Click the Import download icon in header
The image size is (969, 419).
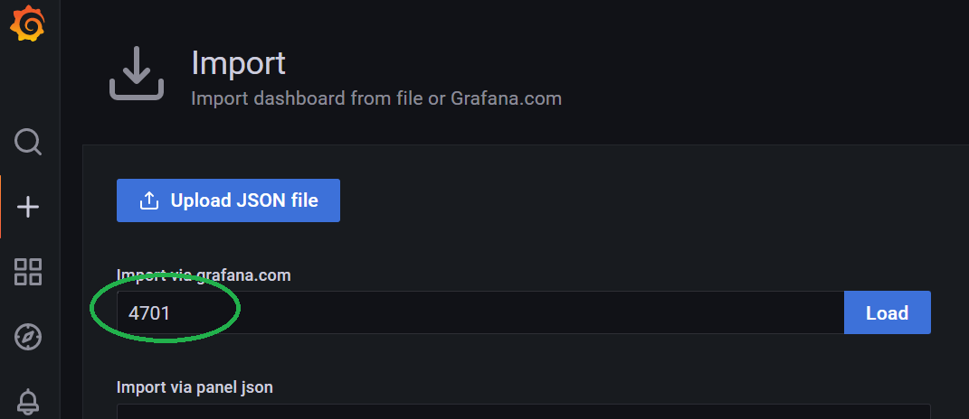click(x=137, y=73)
